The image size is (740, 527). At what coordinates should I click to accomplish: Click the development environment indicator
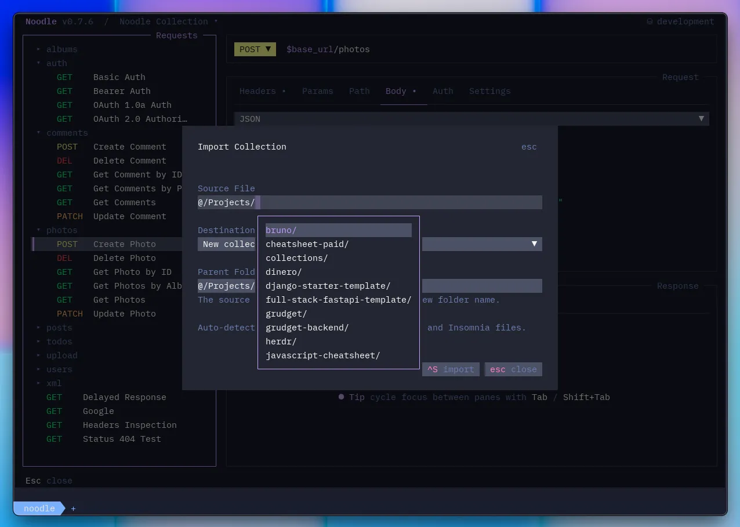pyautogui.click(x=680, y=21)
